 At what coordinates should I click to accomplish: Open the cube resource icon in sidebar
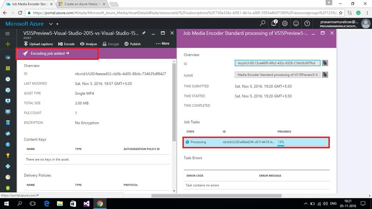(8, 57)
